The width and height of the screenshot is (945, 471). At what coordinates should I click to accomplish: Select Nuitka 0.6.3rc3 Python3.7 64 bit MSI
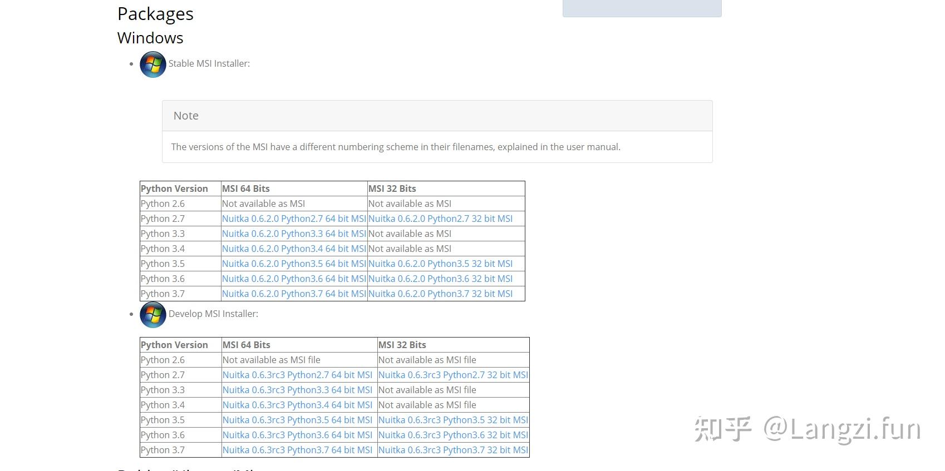tap(297, 450)
